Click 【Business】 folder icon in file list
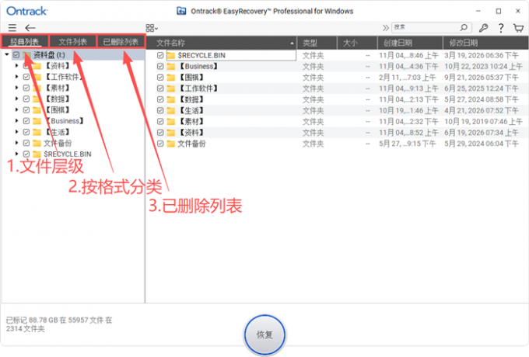Viewport: 529px width, 357px height. 171,66
